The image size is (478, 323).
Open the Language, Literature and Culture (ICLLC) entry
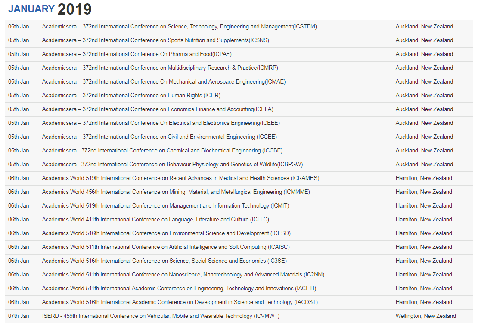point(155,219)
